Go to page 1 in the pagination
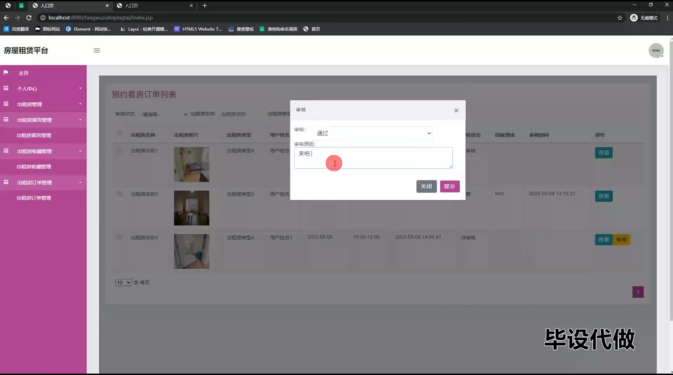673x375 pixels. tap(638, 292)
